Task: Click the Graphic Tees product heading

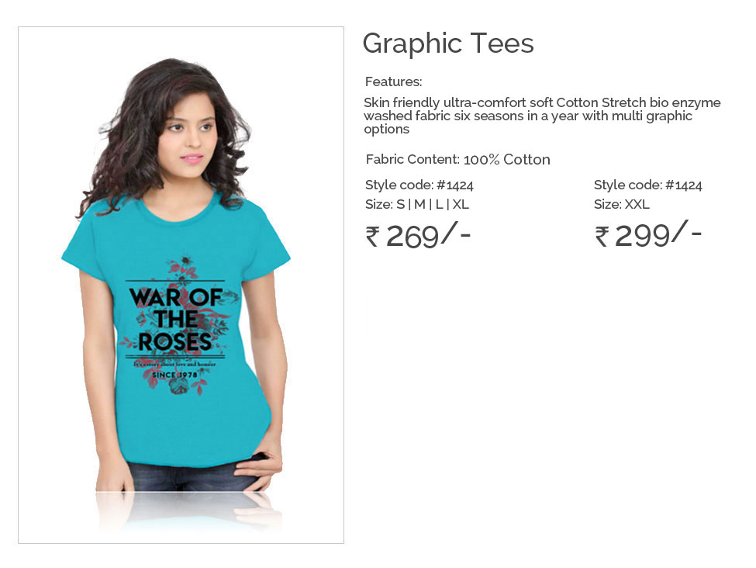Action: 448,44
